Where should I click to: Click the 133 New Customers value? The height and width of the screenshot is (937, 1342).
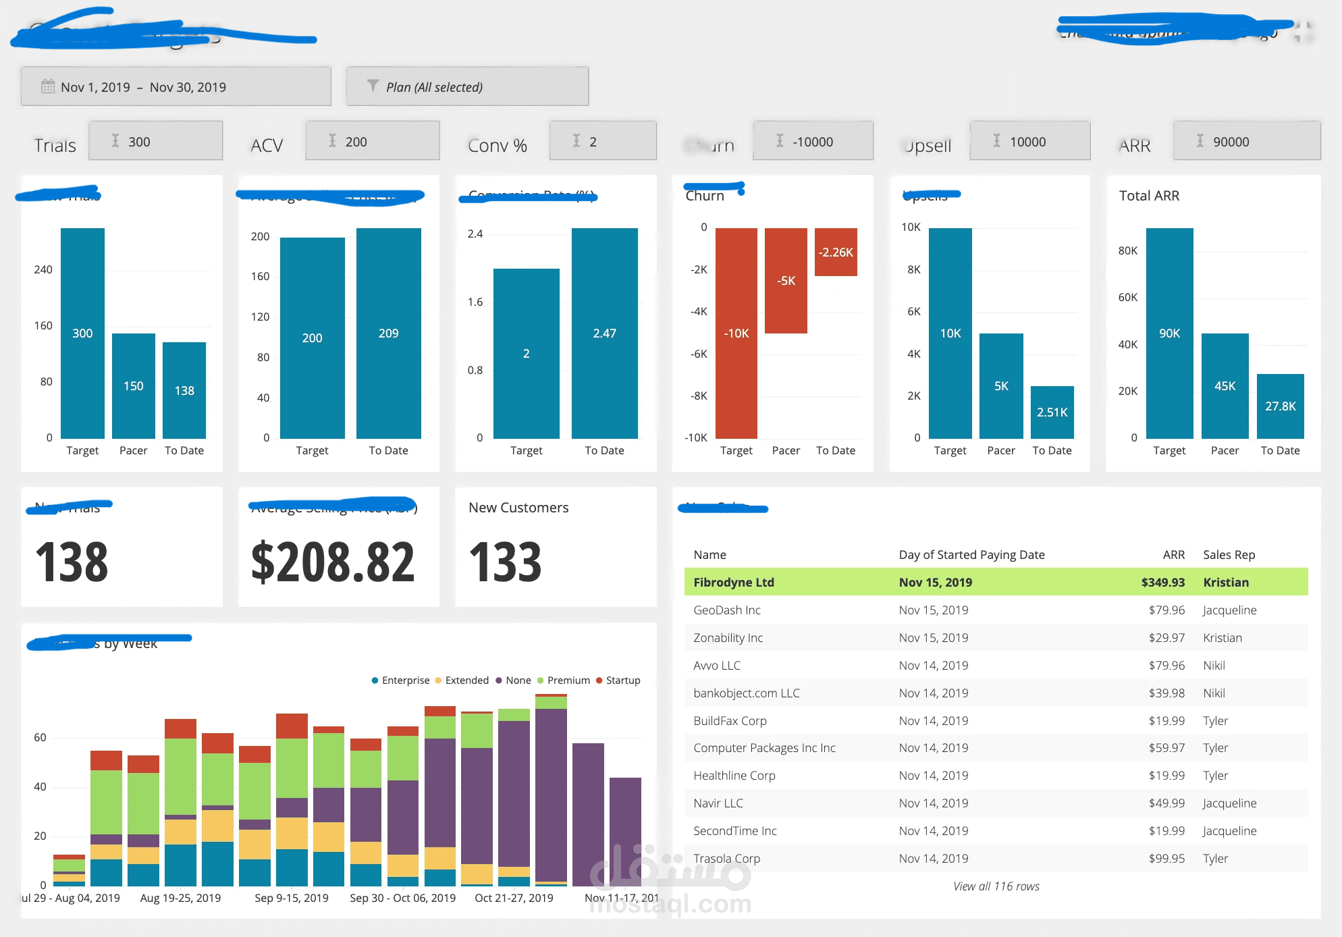click(x=506, y=562)
